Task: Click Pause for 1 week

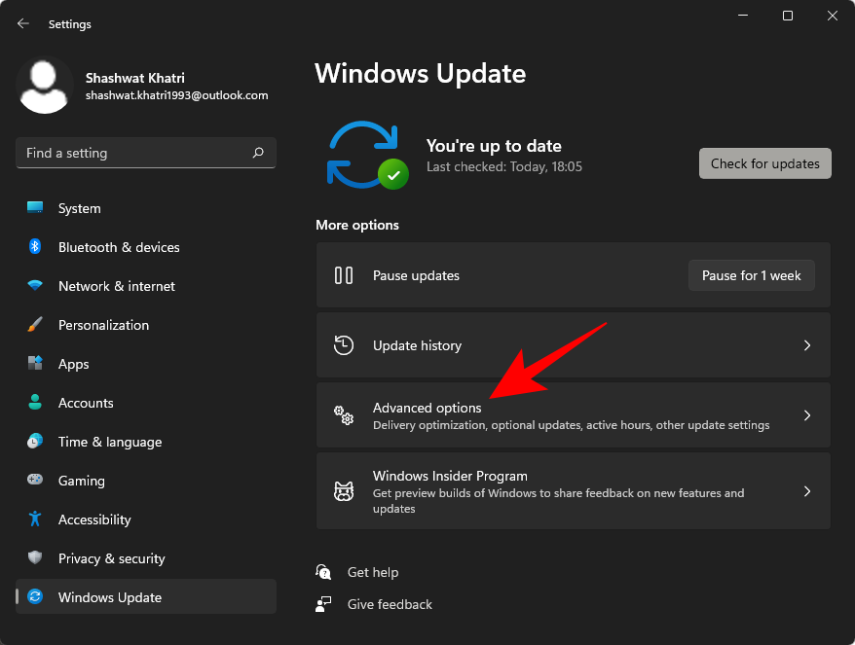Action: (x=751, y=275)
